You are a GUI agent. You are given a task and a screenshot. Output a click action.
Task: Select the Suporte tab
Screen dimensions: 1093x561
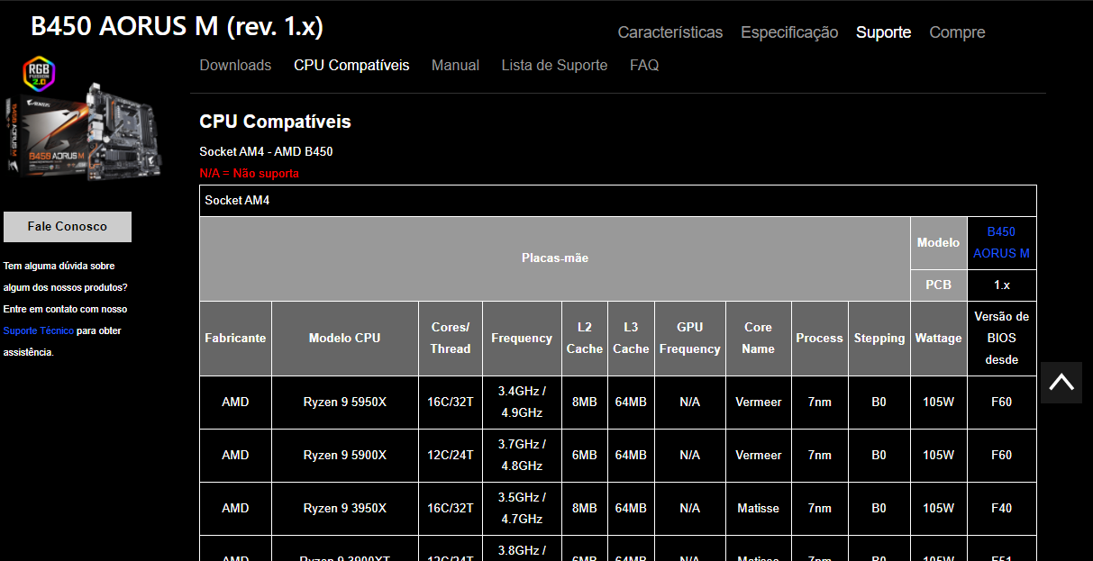tap(883, 32)
